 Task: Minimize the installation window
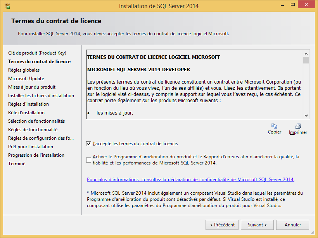(x=282, y=5)
